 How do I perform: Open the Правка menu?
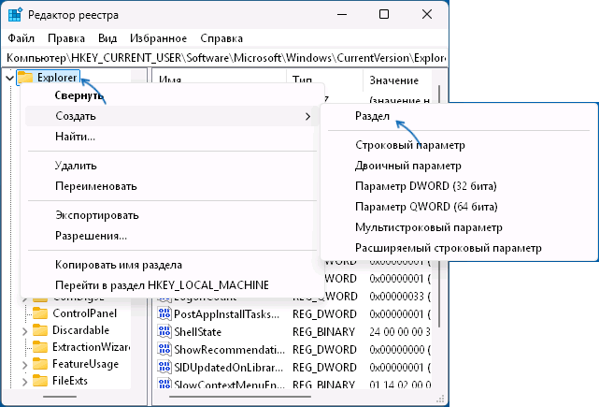[x=66, y=38]
